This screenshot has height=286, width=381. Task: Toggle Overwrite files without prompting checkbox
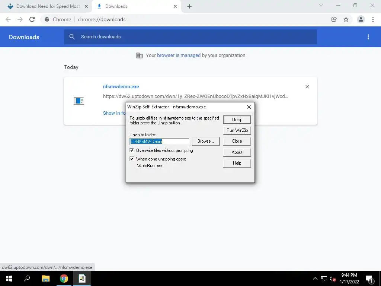click(132, 150)
